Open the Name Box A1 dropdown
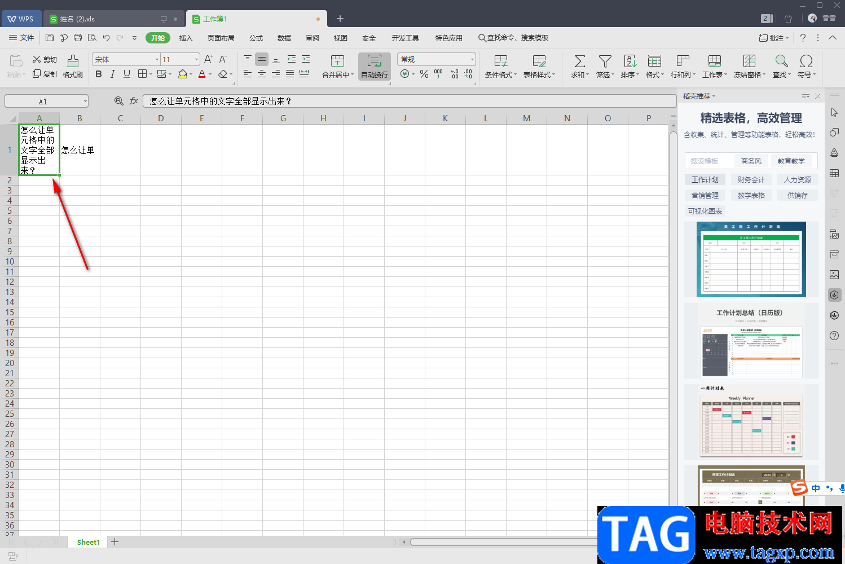 pyautogui.click(x=85, y=102)
